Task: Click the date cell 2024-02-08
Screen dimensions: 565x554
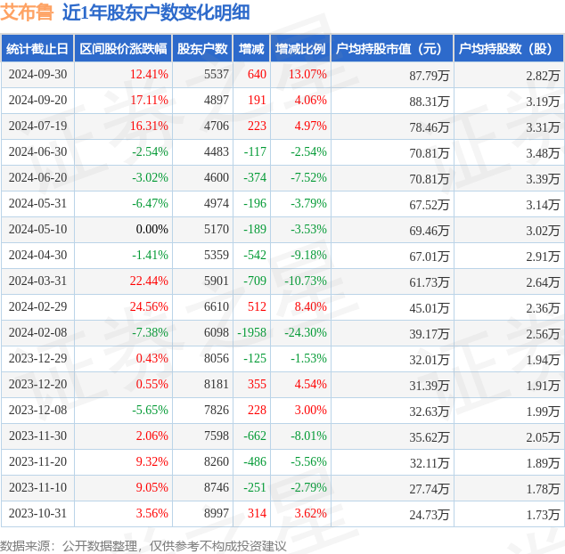Action: click(37, 332)
